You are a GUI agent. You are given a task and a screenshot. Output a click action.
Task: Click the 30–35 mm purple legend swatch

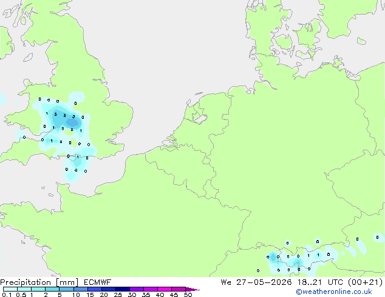(137, 289)
